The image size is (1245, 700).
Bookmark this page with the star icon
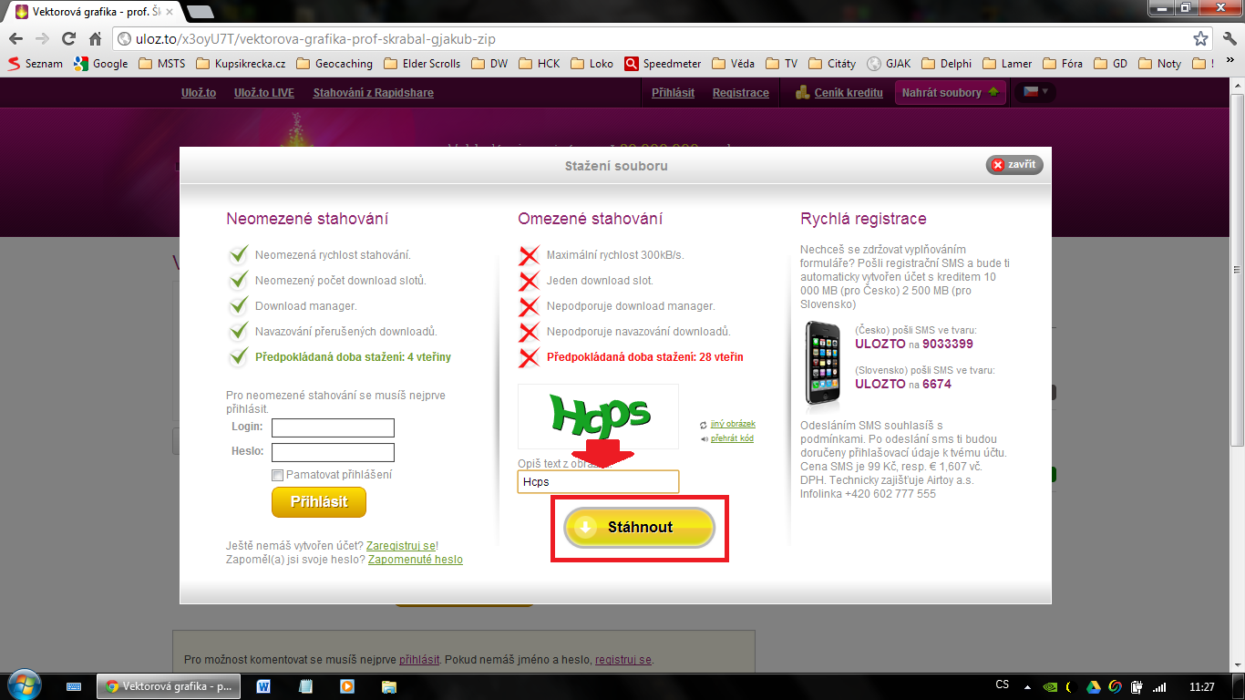point(1200,39)
